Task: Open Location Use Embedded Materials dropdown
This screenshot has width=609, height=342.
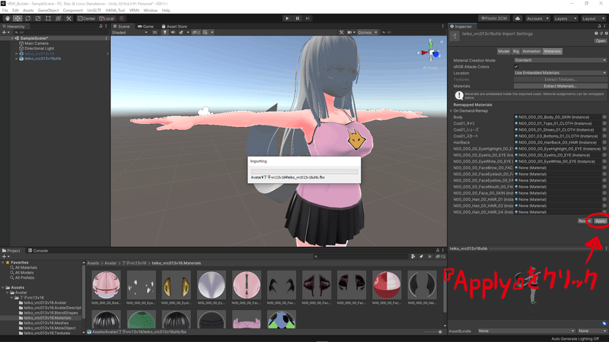Action: (560, 73)
